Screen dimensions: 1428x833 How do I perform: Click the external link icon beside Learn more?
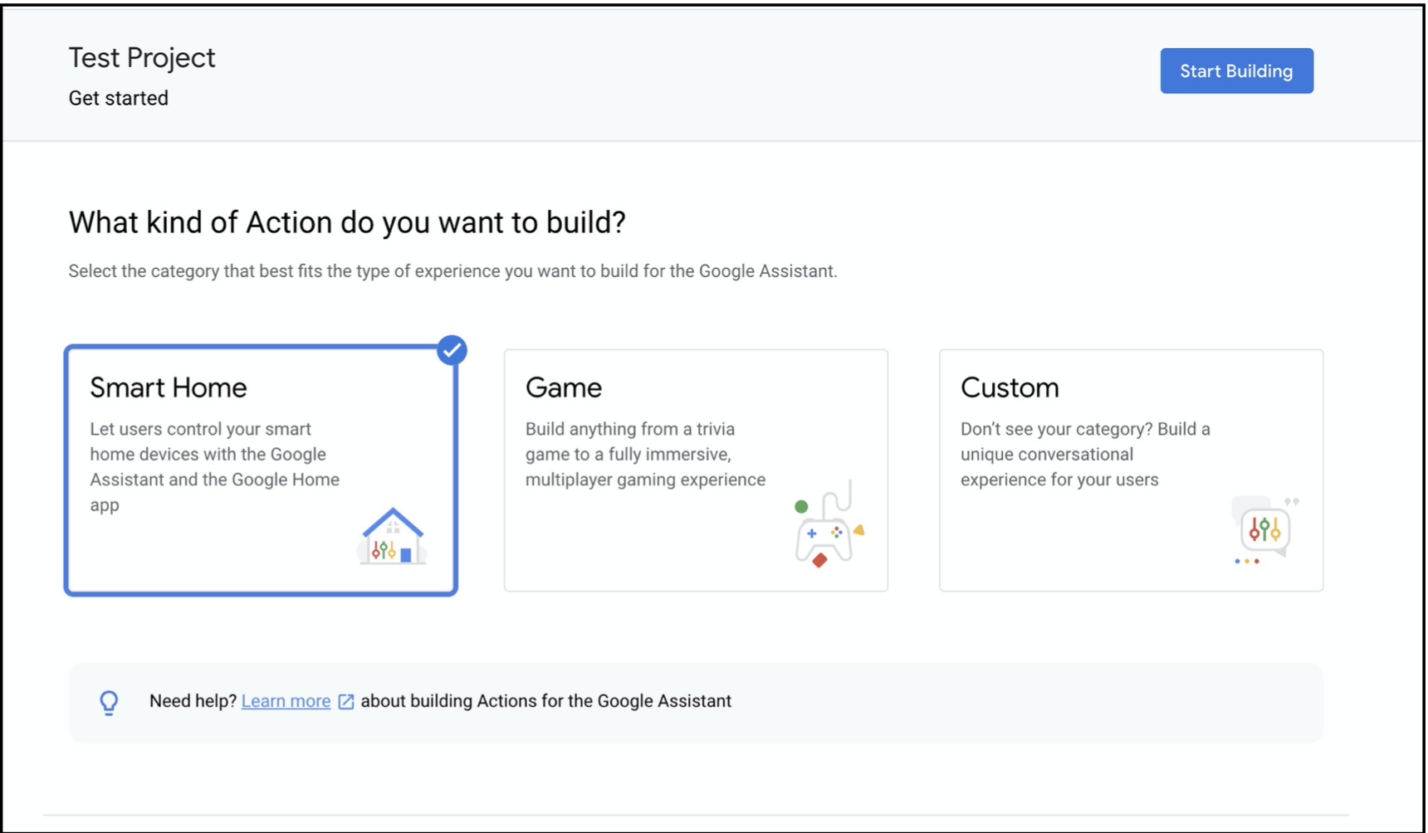346,702
